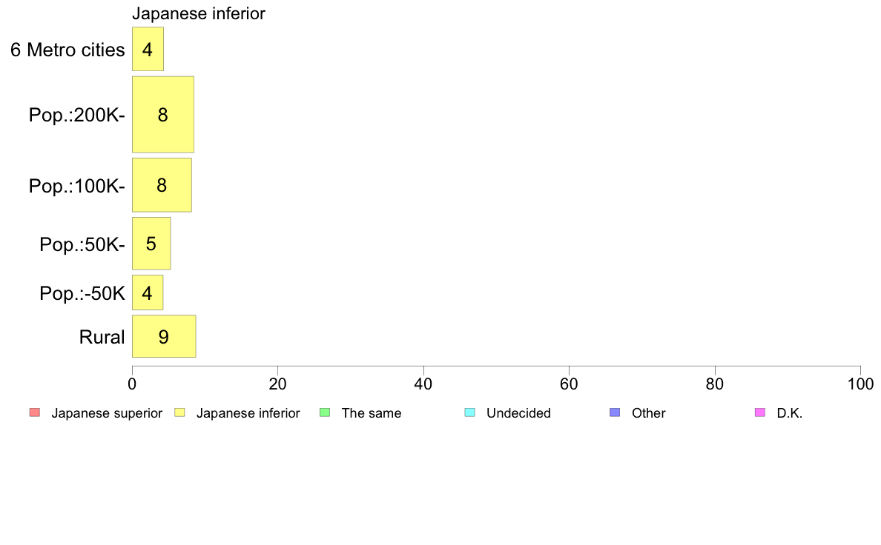This screenshot has width=881, height=545.
Task: Click the Pop.:50K- category label
Action: click(82, 244)
